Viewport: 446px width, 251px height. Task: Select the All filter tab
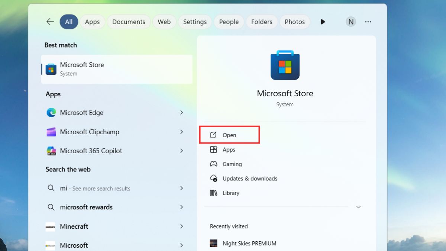tap(69, 22)
